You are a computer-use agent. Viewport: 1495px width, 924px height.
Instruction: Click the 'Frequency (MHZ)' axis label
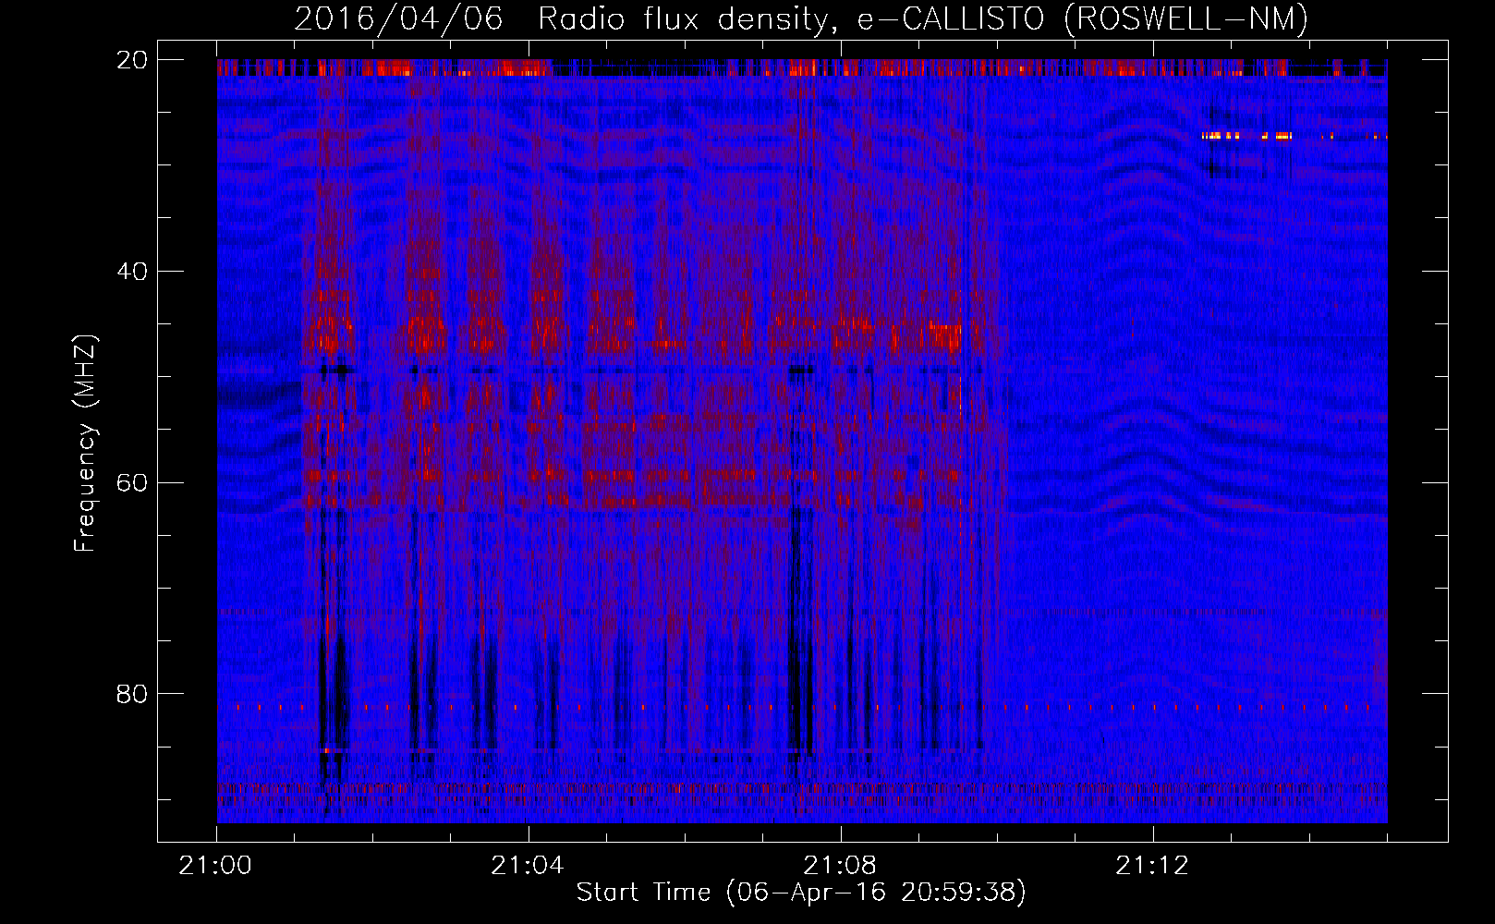pyautogui.click(x=85, y=444)
